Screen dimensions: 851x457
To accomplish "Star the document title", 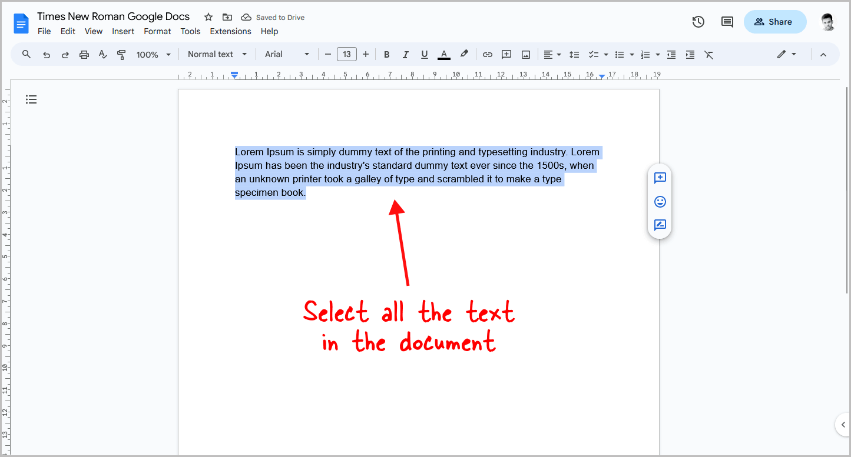I will click(208, 17).
